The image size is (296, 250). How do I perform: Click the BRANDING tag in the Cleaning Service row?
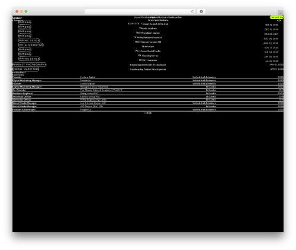click(24, 54)
